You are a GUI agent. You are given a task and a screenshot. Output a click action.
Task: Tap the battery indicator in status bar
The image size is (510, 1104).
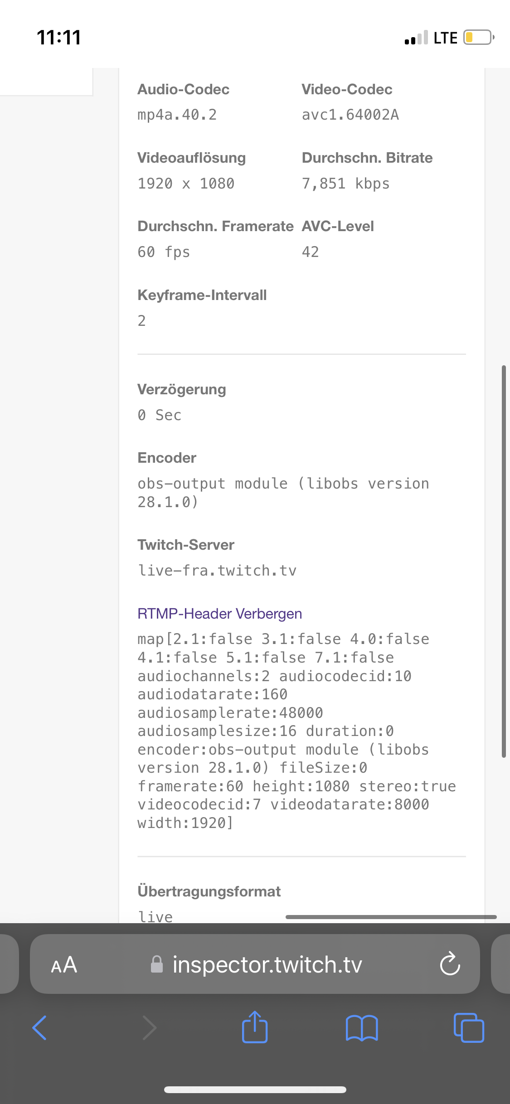click(478, 37)
